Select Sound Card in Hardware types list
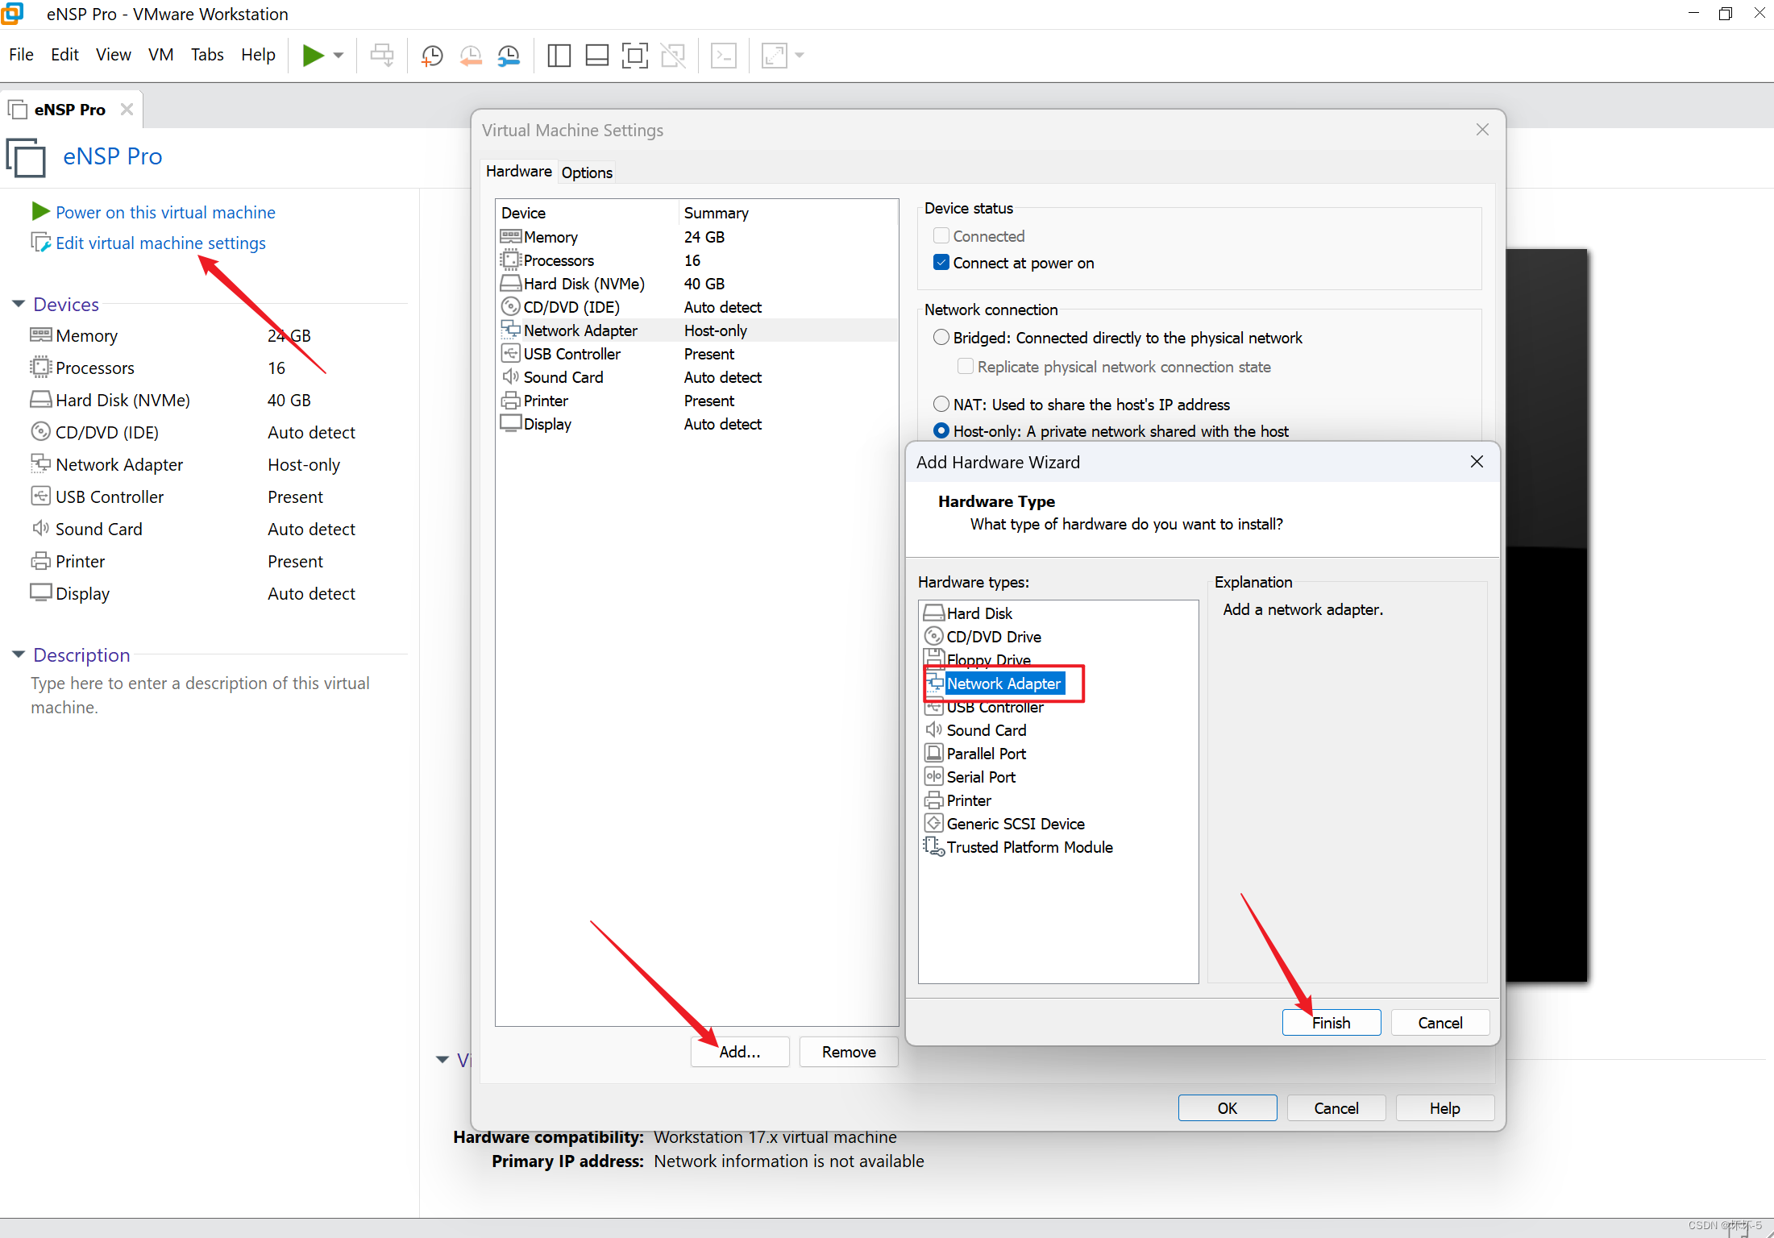 coord(987,729)
